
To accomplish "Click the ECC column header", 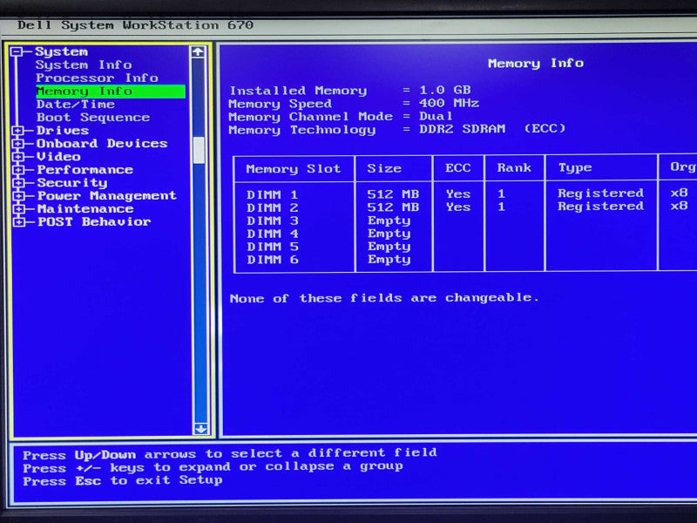I will point(458,168).
